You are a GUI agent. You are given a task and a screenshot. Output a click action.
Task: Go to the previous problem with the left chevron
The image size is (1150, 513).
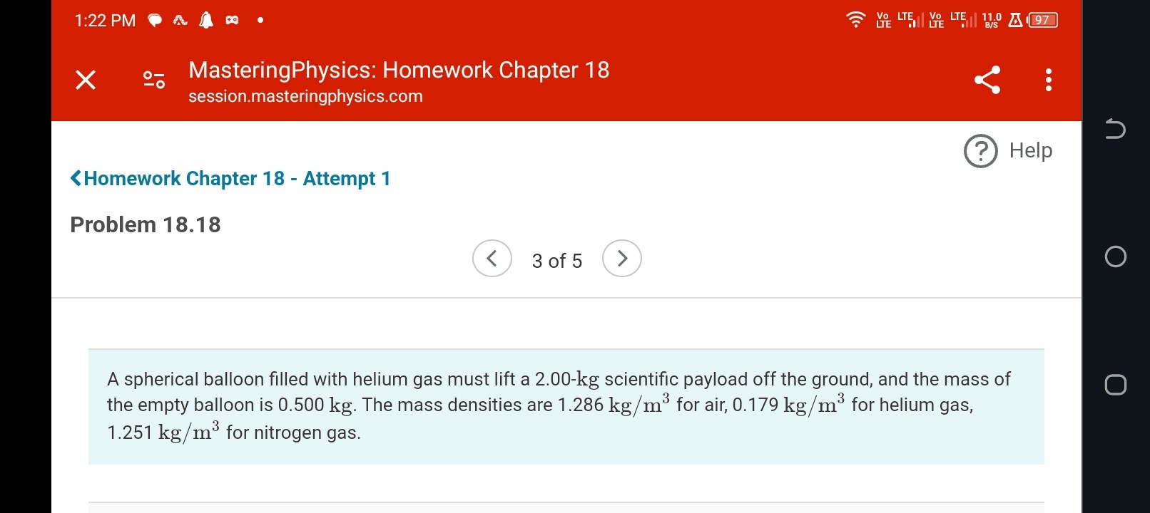pos(492,259)
